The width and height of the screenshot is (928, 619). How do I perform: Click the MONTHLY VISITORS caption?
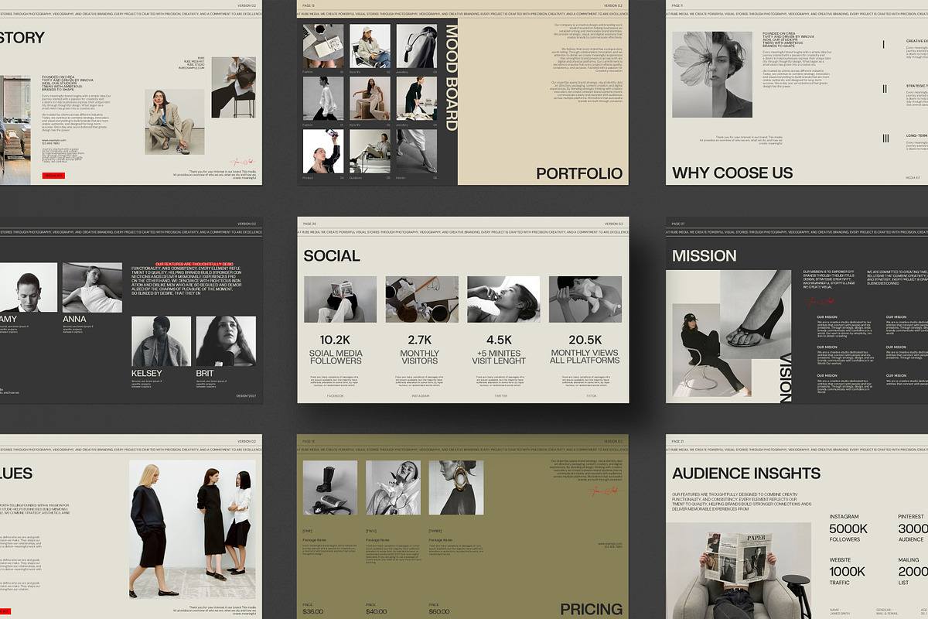coord(419,357)
